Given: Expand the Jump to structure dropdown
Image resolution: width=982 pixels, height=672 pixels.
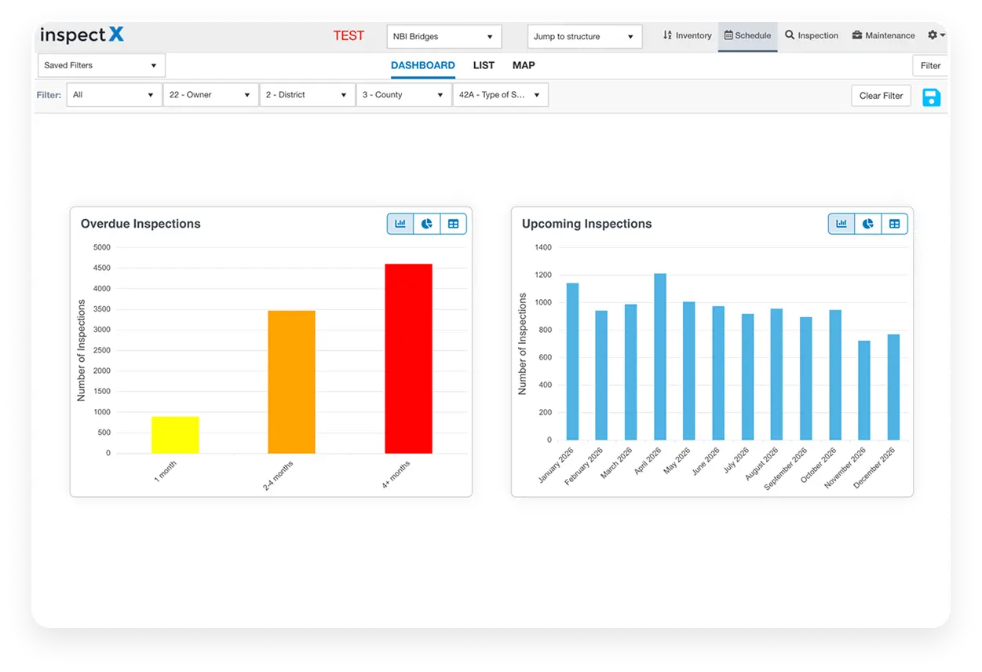Looking at the screenshot, I should coord(584,36).
